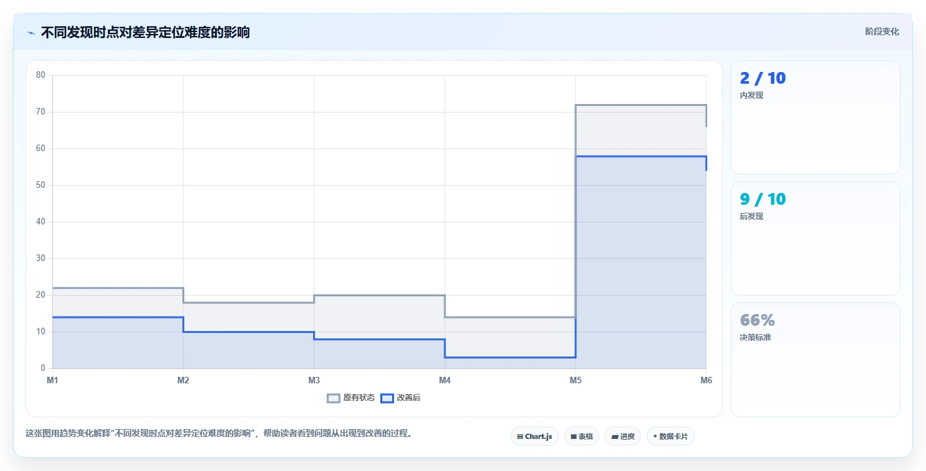Select the 数据卡片 chip
This screenshot has width=926, height=471.
(x=670, y=436)
